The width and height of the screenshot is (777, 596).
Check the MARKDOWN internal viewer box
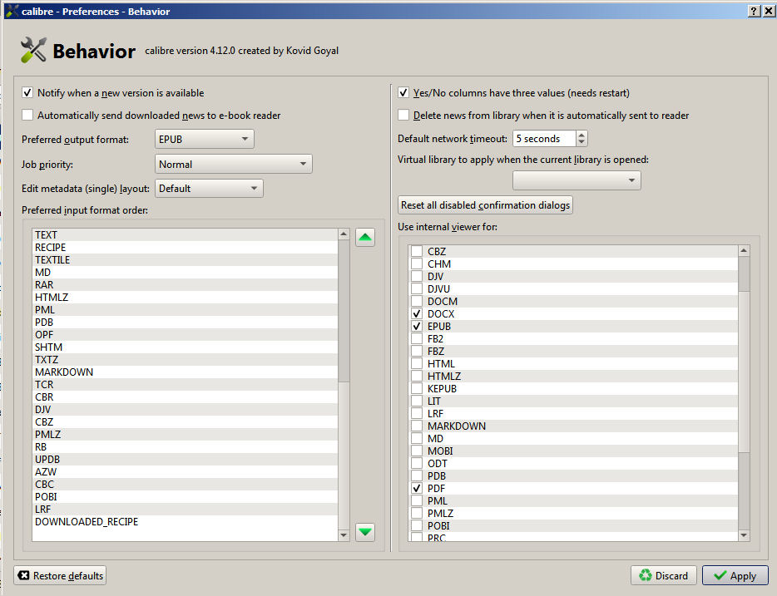pyautogui.click(x=417, y=426)
